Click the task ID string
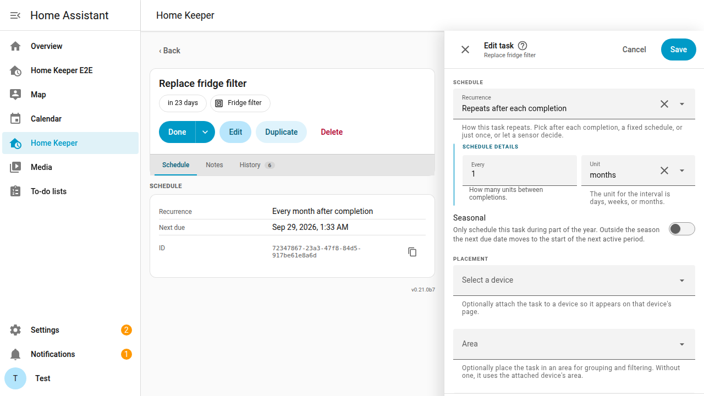Screen dimensions: 704x396 (316, 252)
